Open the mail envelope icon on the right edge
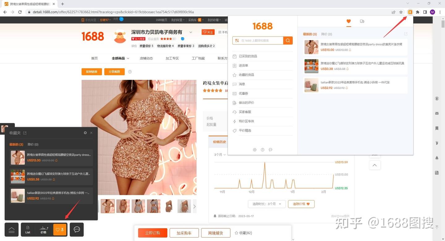This screenshot has height=241, width=445. point(437,113)
